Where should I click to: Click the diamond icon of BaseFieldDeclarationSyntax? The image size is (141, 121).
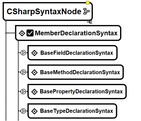coord(34,53)
